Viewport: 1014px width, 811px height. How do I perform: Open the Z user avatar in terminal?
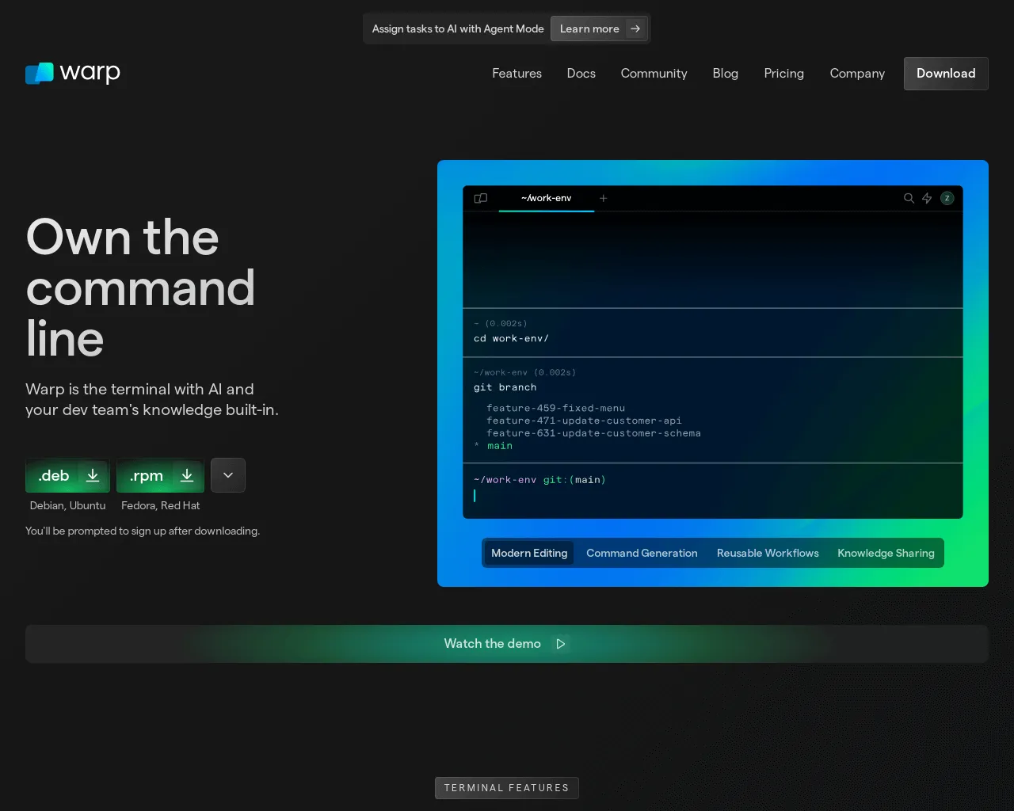point(947,198)
